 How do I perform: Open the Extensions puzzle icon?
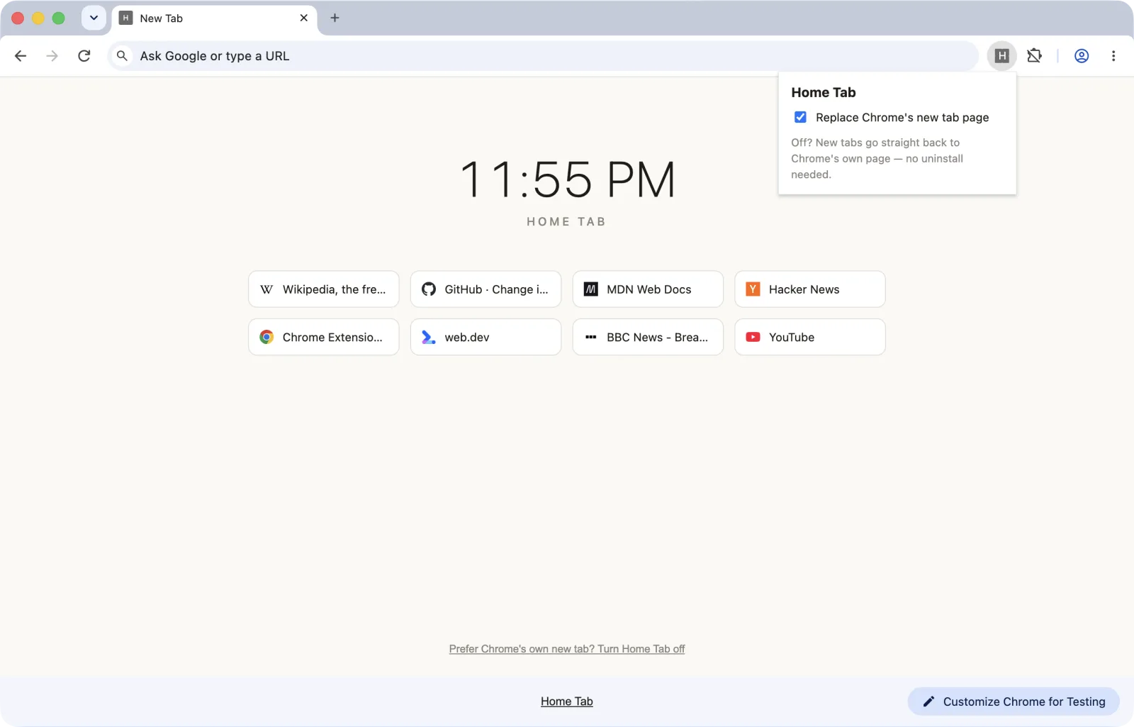tap(1034, 56)
